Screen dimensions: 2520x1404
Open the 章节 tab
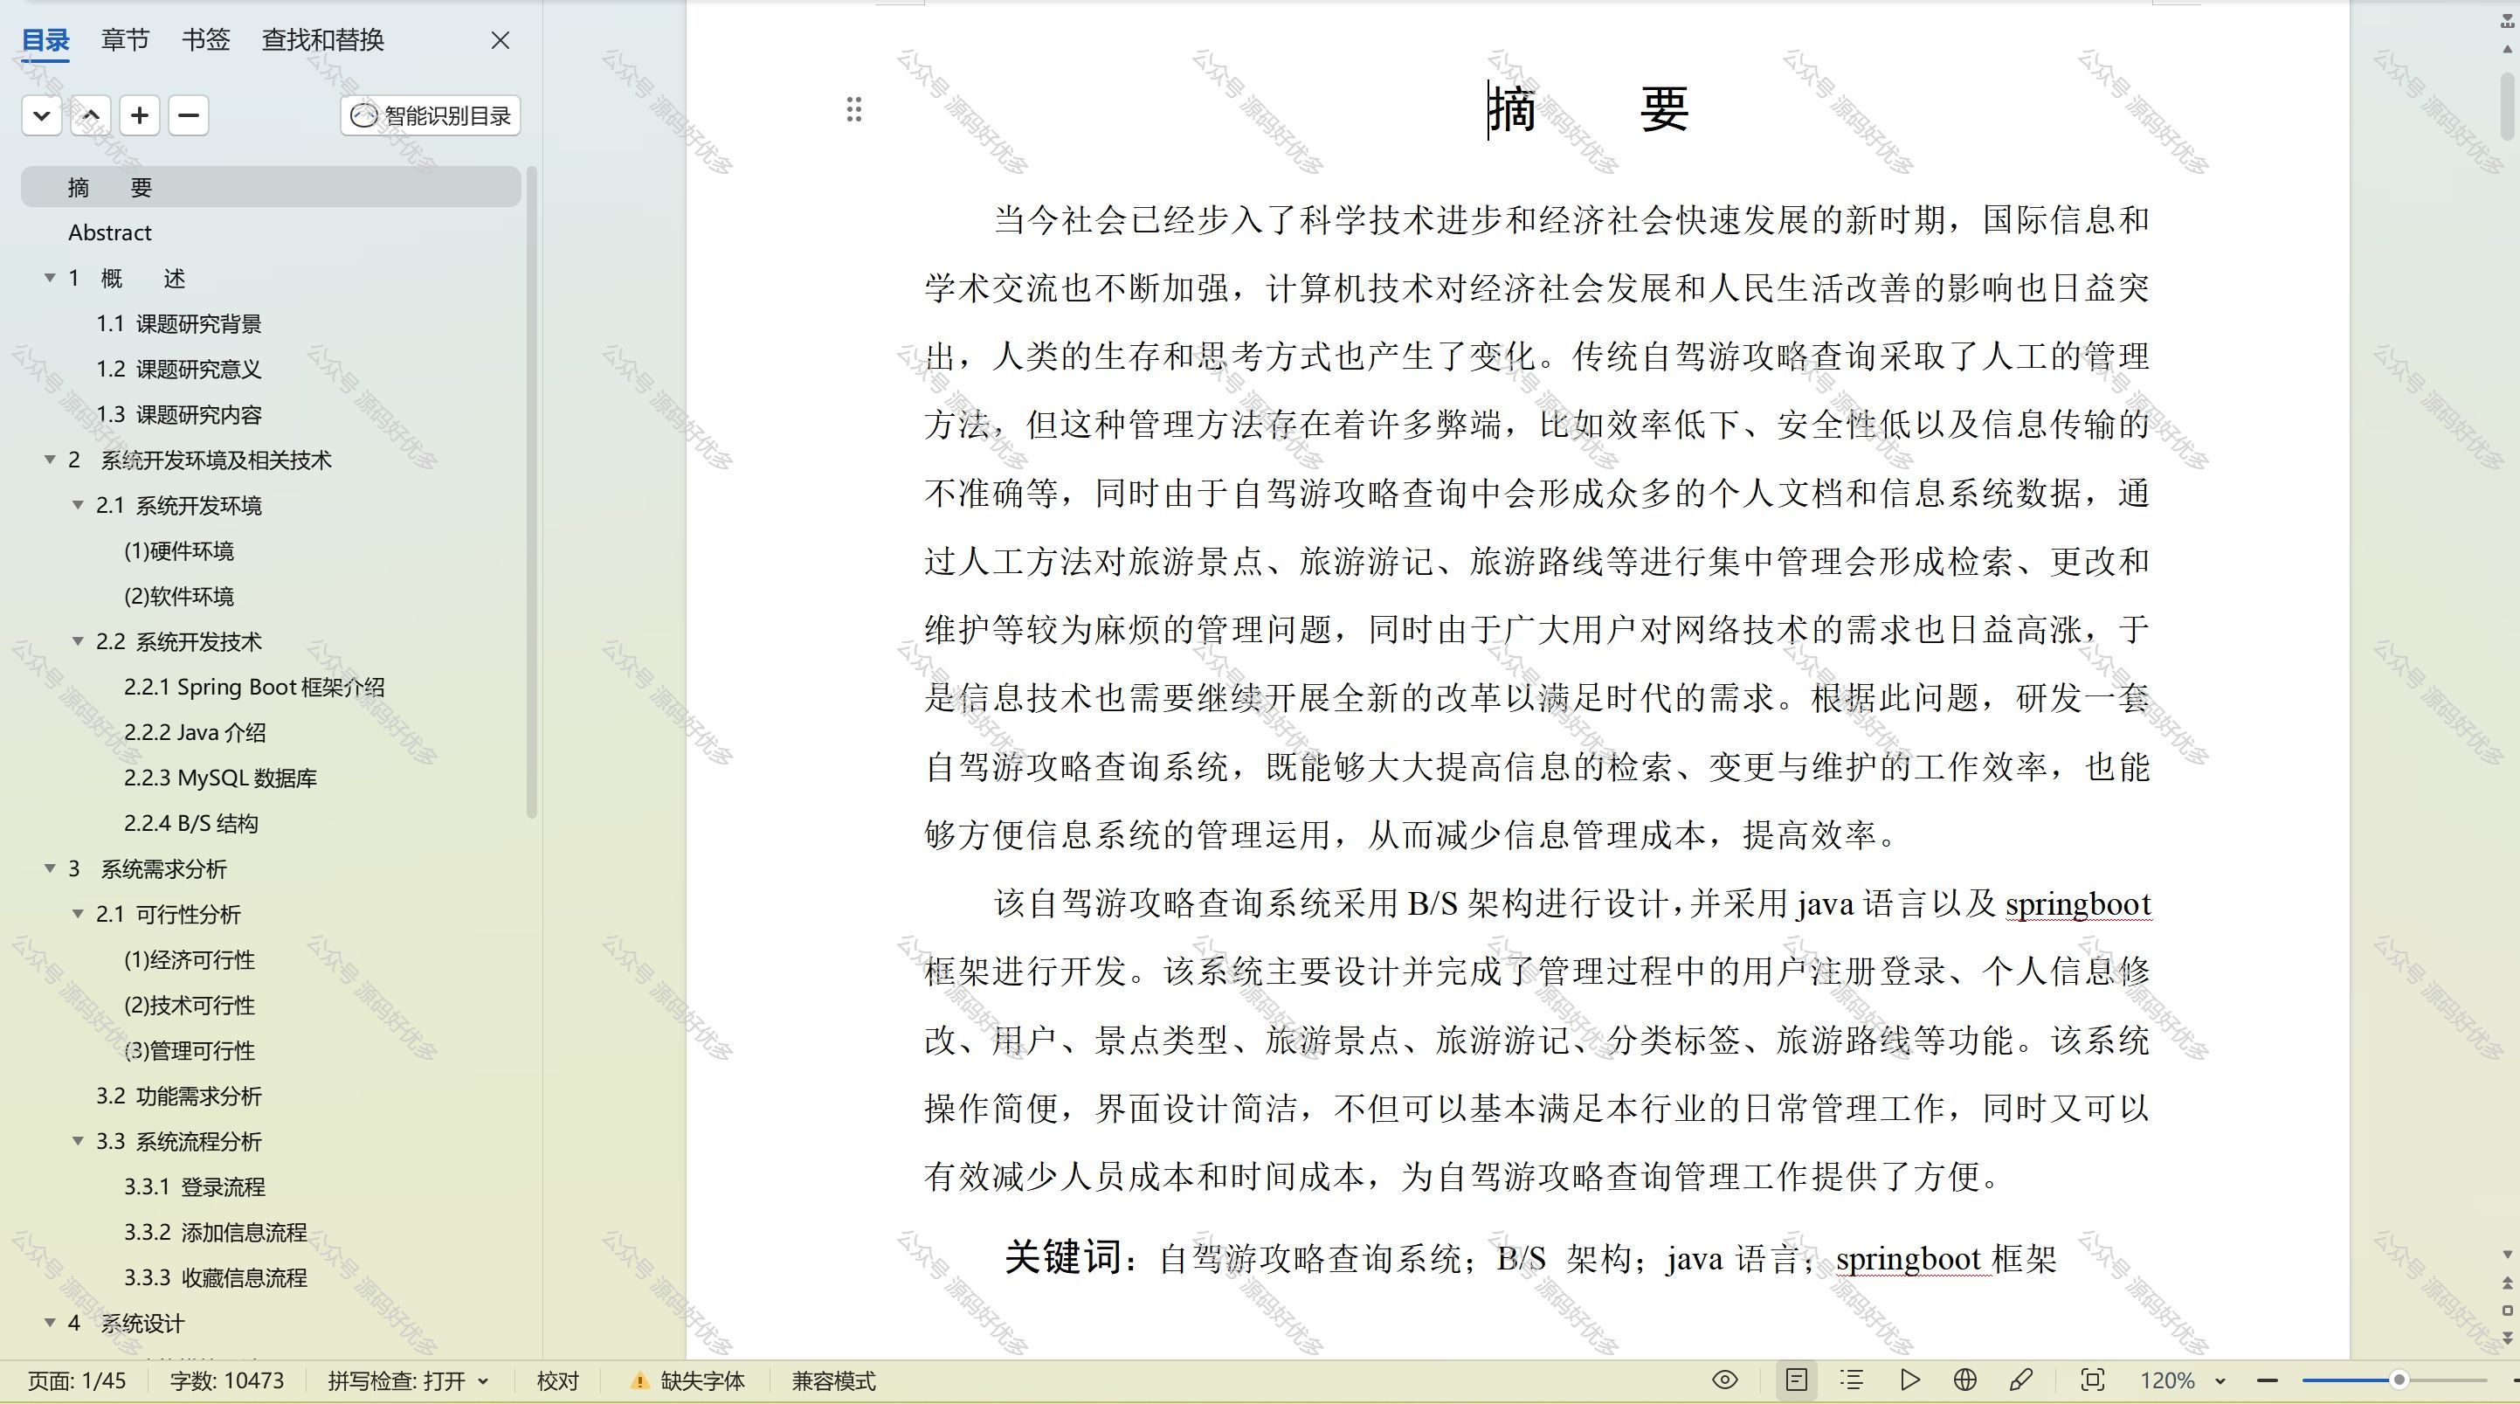[x=125, y=40]
